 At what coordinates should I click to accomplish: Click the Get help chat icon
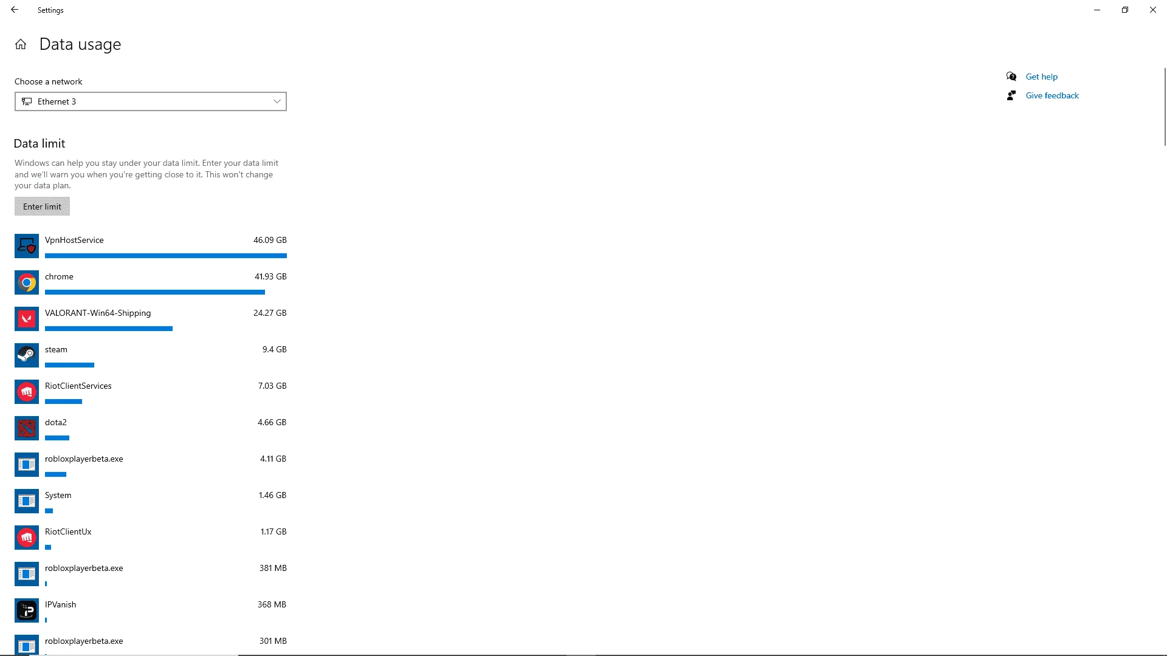pos(1011,77)
